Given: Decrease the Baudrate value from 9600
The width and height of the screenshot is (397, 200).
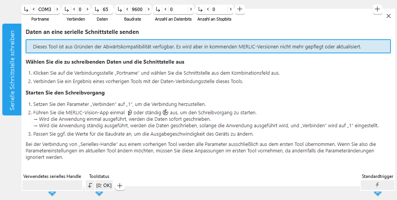Looking at the screenshot, I should [x=128, y=9].
